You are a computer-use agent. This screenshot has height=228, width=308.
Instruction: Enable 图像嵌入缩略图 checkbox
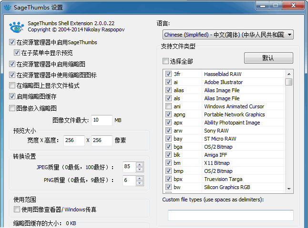pos(12,108)
